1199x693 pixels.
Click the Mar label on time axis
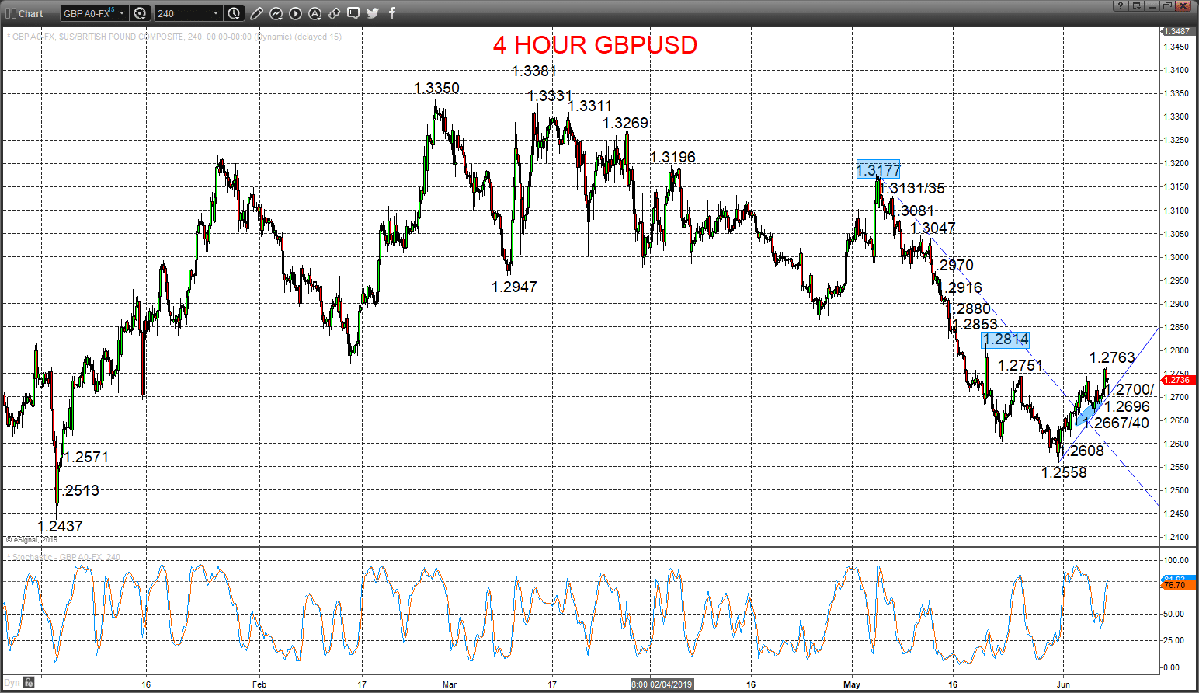click(449, 684)
